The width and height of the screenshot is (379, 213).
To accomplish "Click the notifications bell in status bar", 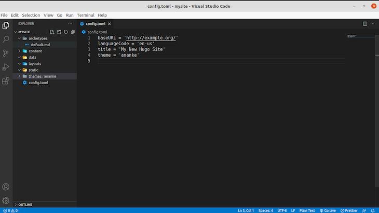I will pyautogui.click(x=373, y=210).
